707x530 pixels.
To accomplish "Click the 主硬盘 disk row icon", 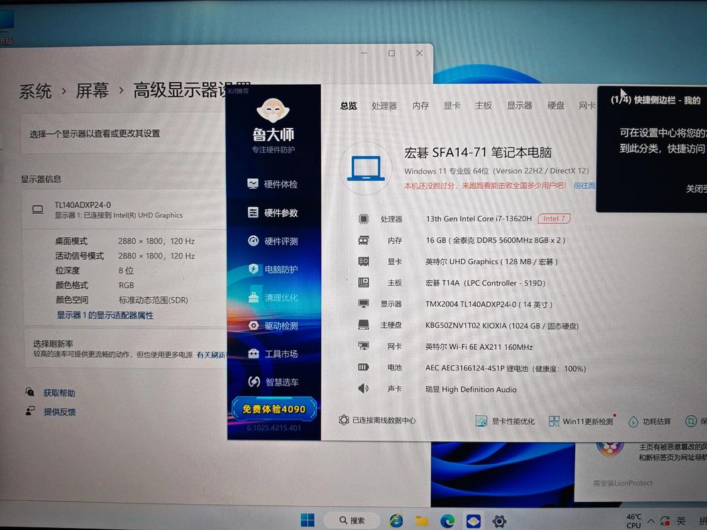I will pos(363,325).
